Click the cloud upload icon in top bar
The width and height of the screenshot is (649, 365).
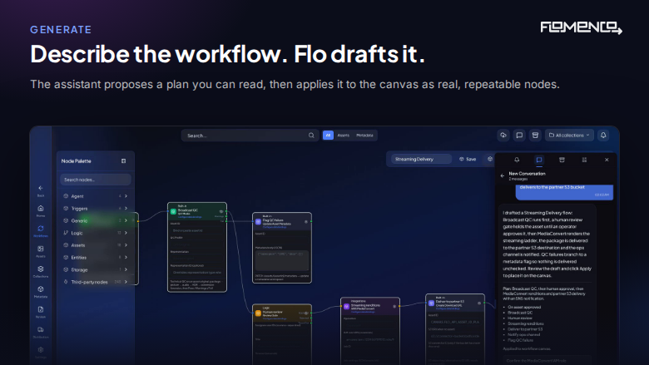pos(503,136)
